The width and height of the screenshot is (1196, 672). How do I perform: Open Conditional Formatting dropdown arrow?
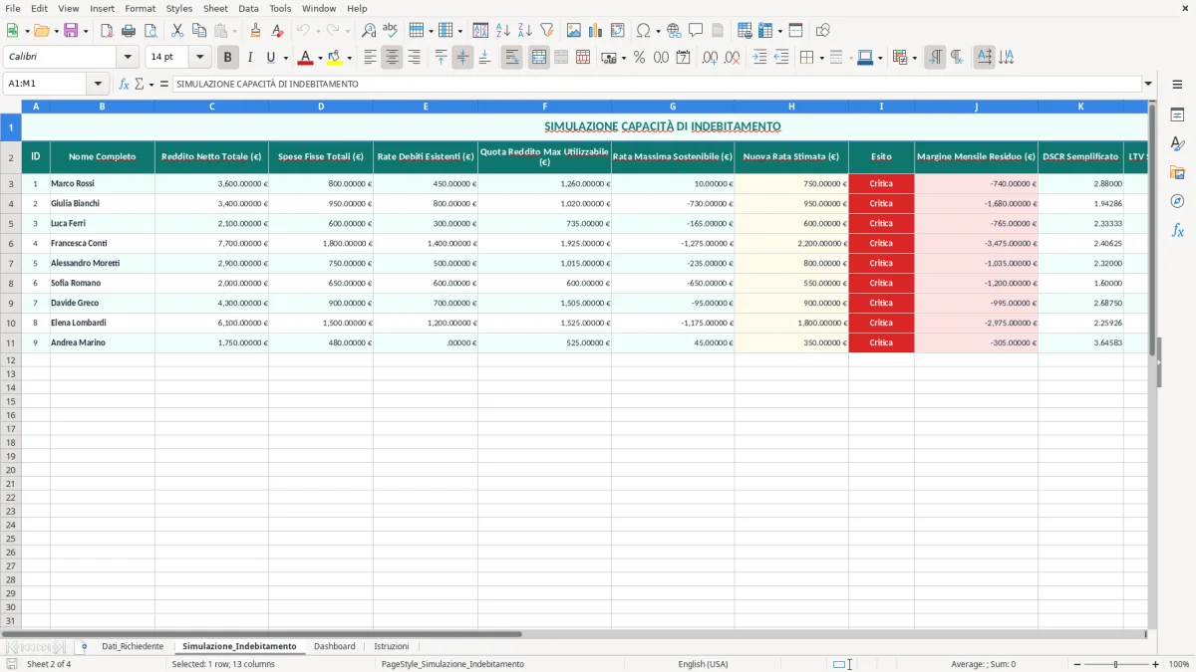pyautogui.click(x=914, y=58)
